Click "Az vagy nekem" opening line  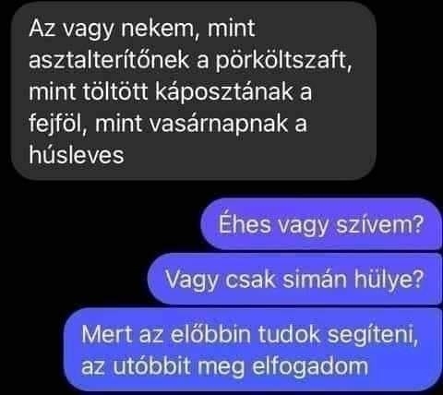point(114,29)
